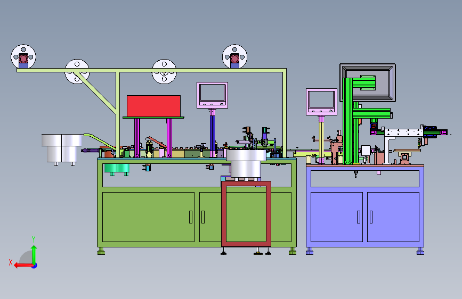The width and height of the screenshot is (462, 299).
Task: Click the red X axis arrow of the triad
Action: tap(23, 265)
